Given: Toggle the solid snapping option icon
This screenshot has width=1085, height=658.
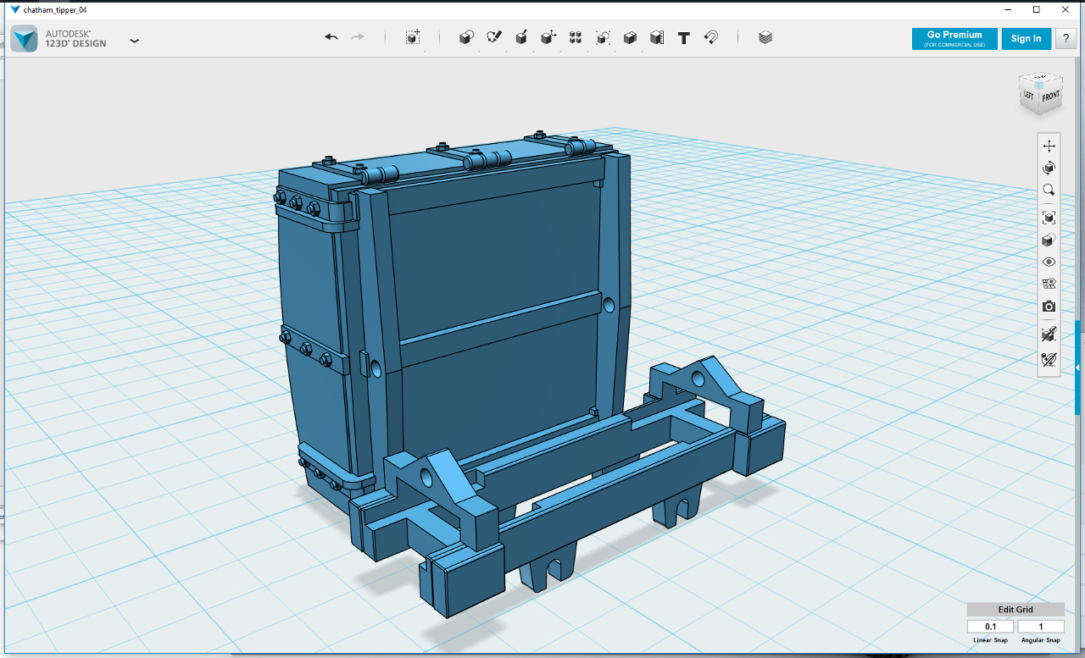Looking at the screenshot, I should tap(1049, 335).
